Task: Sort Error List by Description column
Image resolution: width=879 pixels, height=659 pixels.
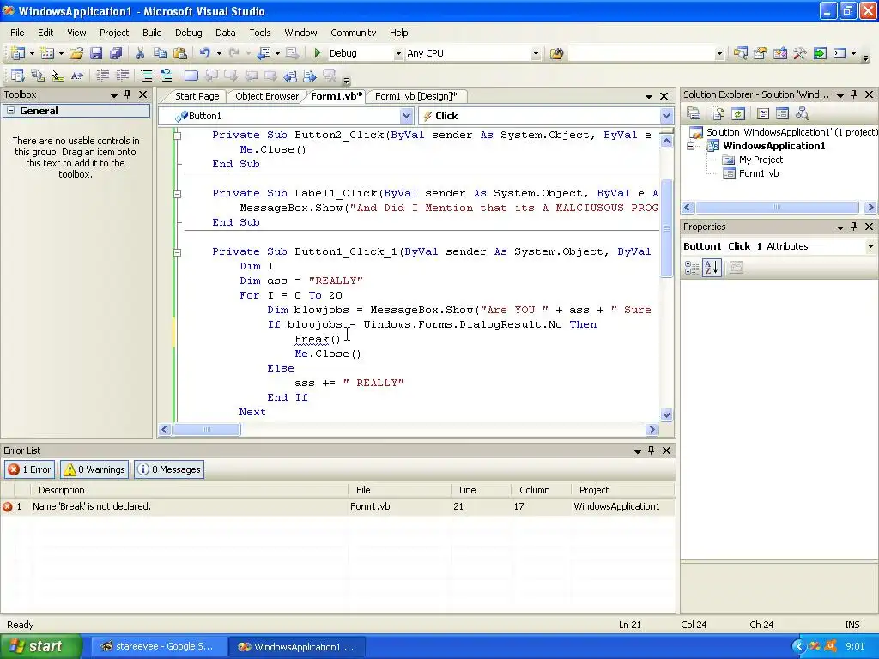Action: (x=189, y=490)
